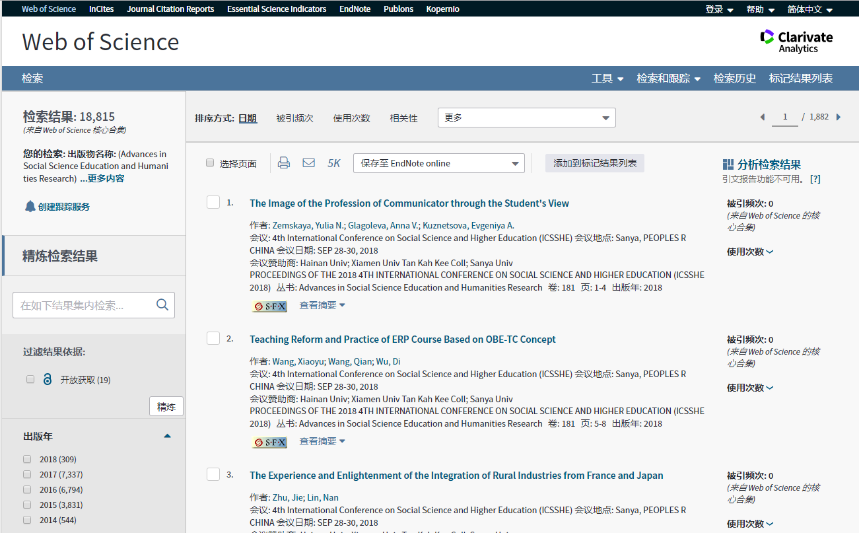Viewport: 859px width, 533px height.
Task: Open Journal Citation Reports in top bar
Action: pyautogui.click(x=170, y=9)
